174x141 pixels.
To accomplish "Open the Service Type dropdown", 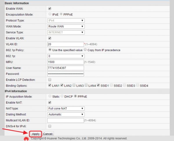I will [x=66, y=32].
